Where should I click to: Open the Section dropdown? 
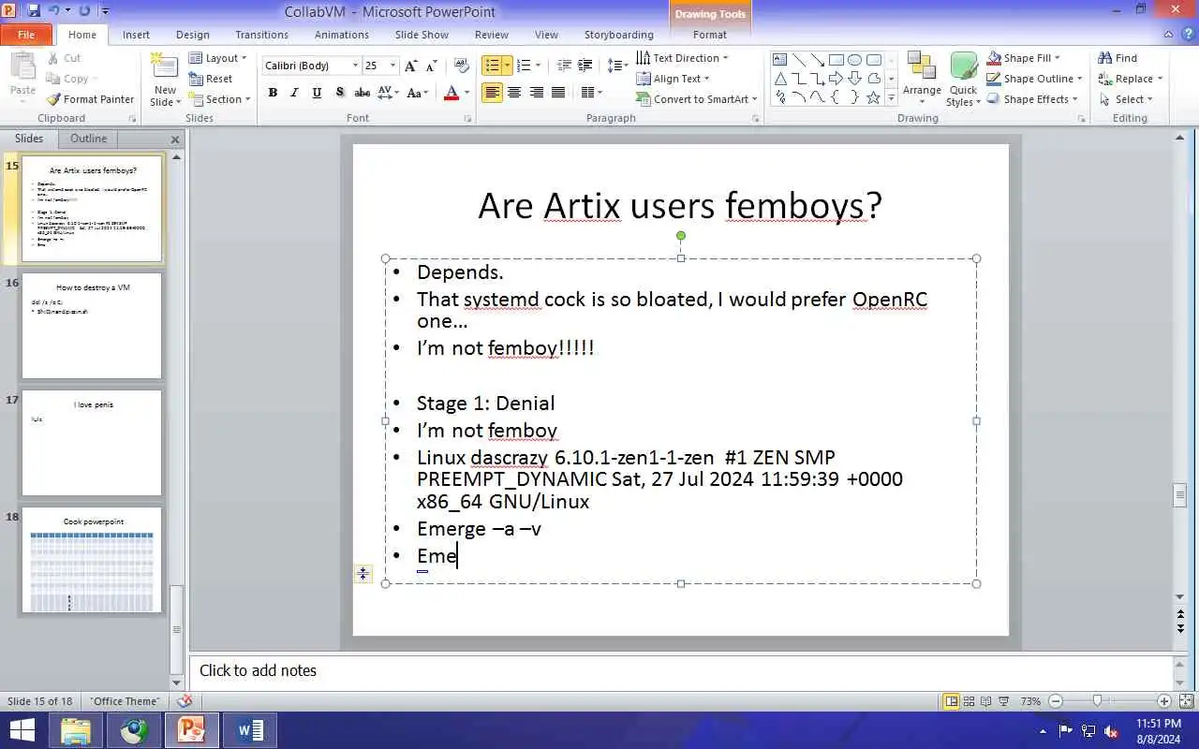click(220, 99)
